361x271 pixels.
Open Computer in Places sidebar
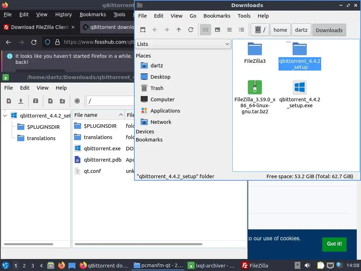(162, 100)
